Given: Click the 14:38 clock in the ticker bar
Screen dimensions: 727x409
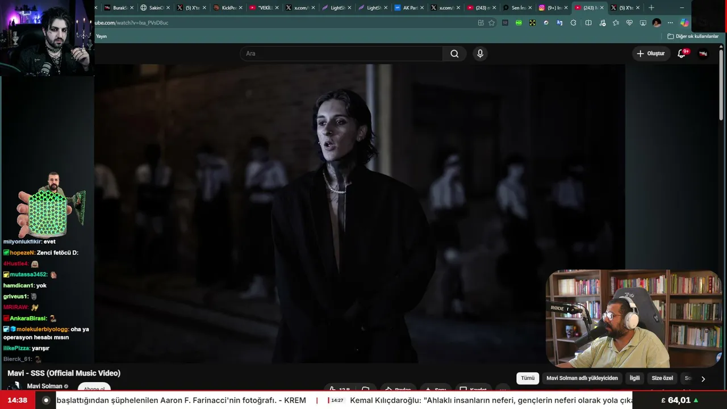Looking at the screenshot, I should tap(17, 400).
